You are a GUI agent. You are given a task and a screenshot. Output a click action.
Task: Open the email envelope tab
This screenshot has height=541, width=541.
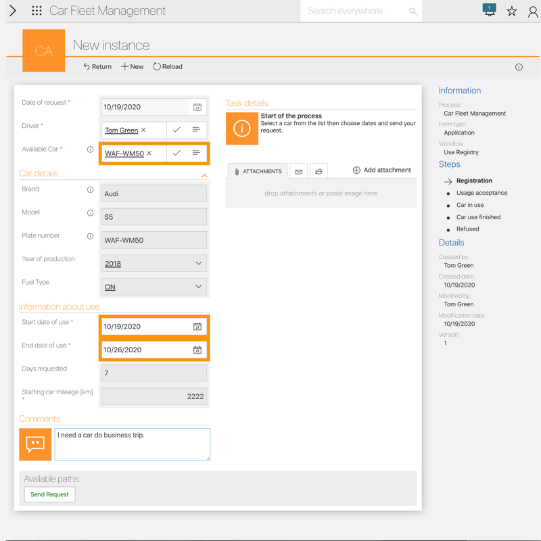coord(298,172)
